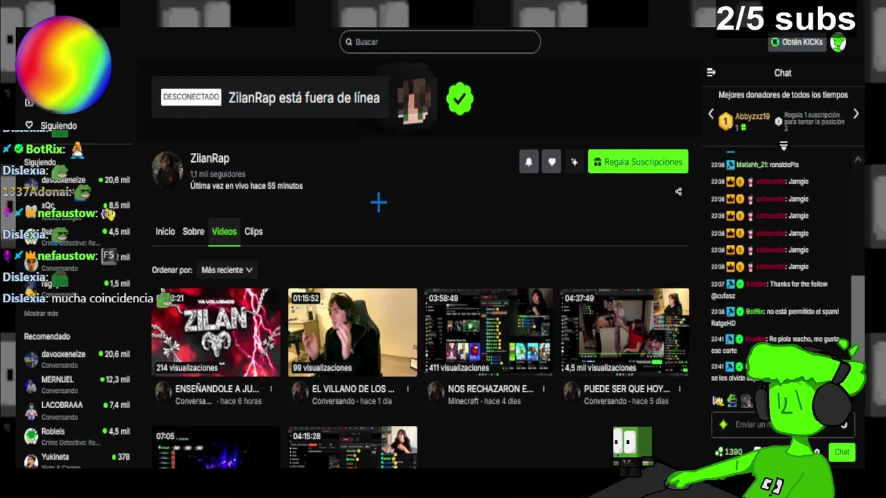886x498 pixels.
Task: Click the gold rank 1 badge by Abbyzxz19
Action: click(725, 122)
